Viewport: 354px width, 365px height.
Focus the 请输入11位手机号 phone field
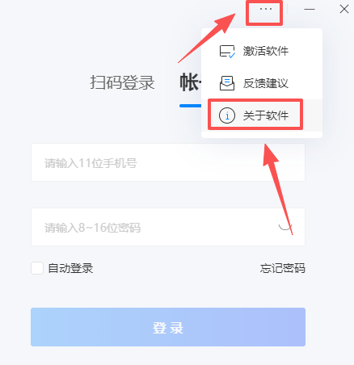[x=168, y=162]
